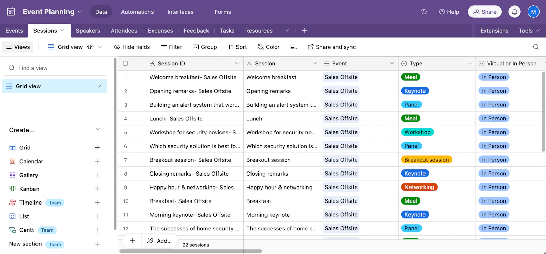Click the search magnifier icon
The width and height of the screenshot is (546, 254).
(536, 47)
